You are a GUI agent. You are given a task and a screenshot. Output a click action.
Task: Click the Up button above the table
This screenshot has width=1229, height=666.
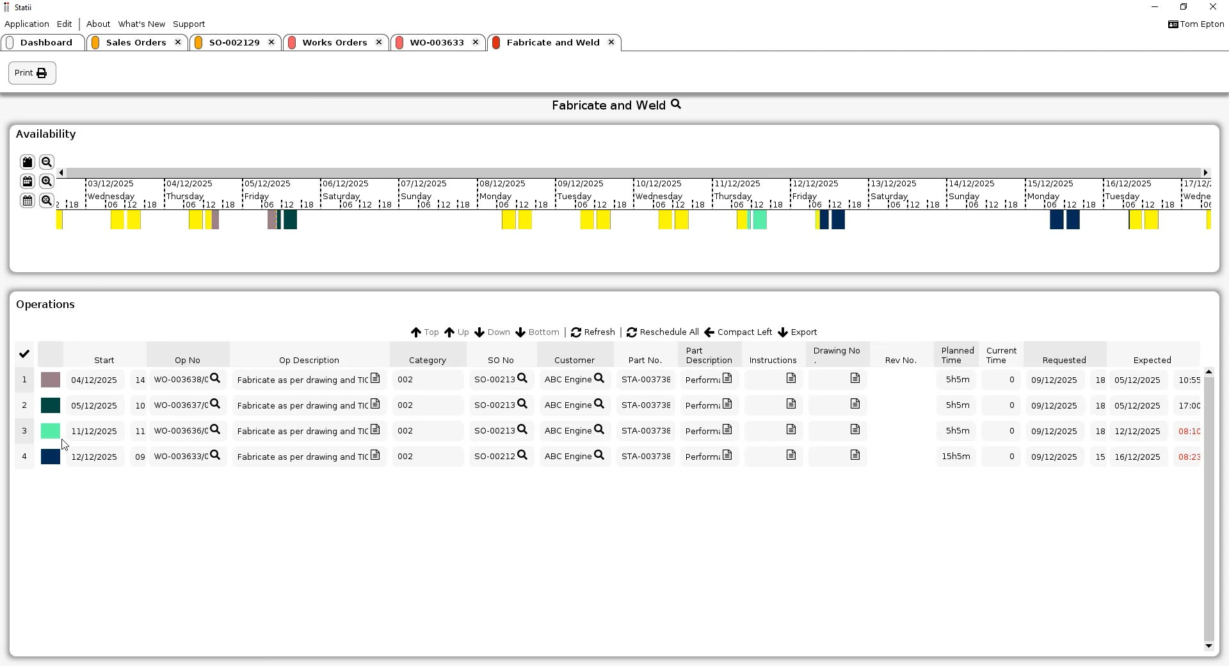[x=456, y=332]
